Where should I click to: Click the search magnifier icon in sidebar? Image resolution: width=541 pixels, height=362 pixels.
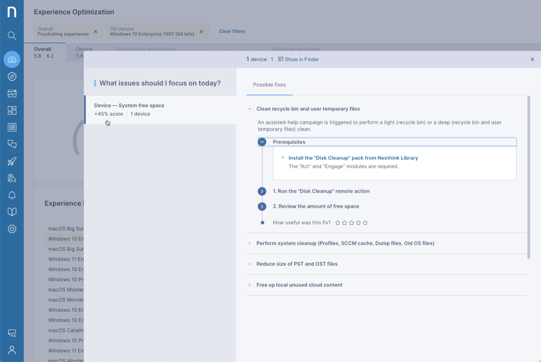12,36
